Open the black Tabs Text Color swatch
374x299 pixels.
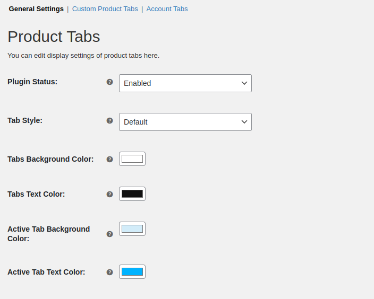[x=132, y=194]
